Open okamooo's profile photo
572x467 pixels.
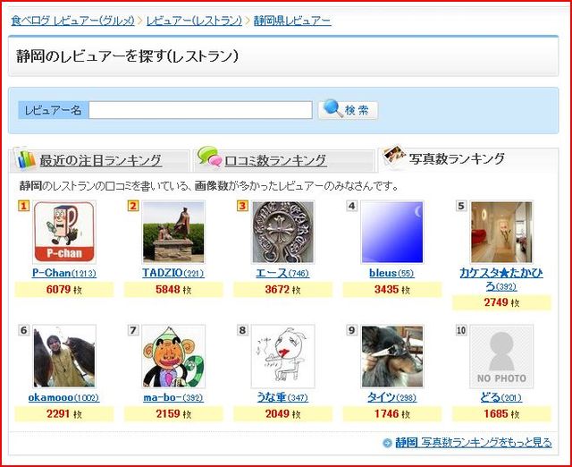click(x=63, y=356)
